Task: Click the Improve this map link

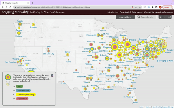Action: click(168, 107)
